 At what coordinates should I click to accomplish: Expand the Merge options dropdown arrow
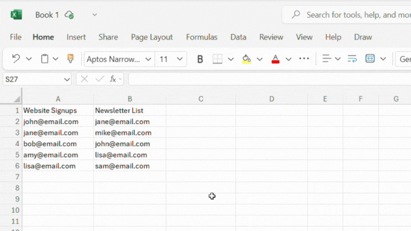pos(383,59)
